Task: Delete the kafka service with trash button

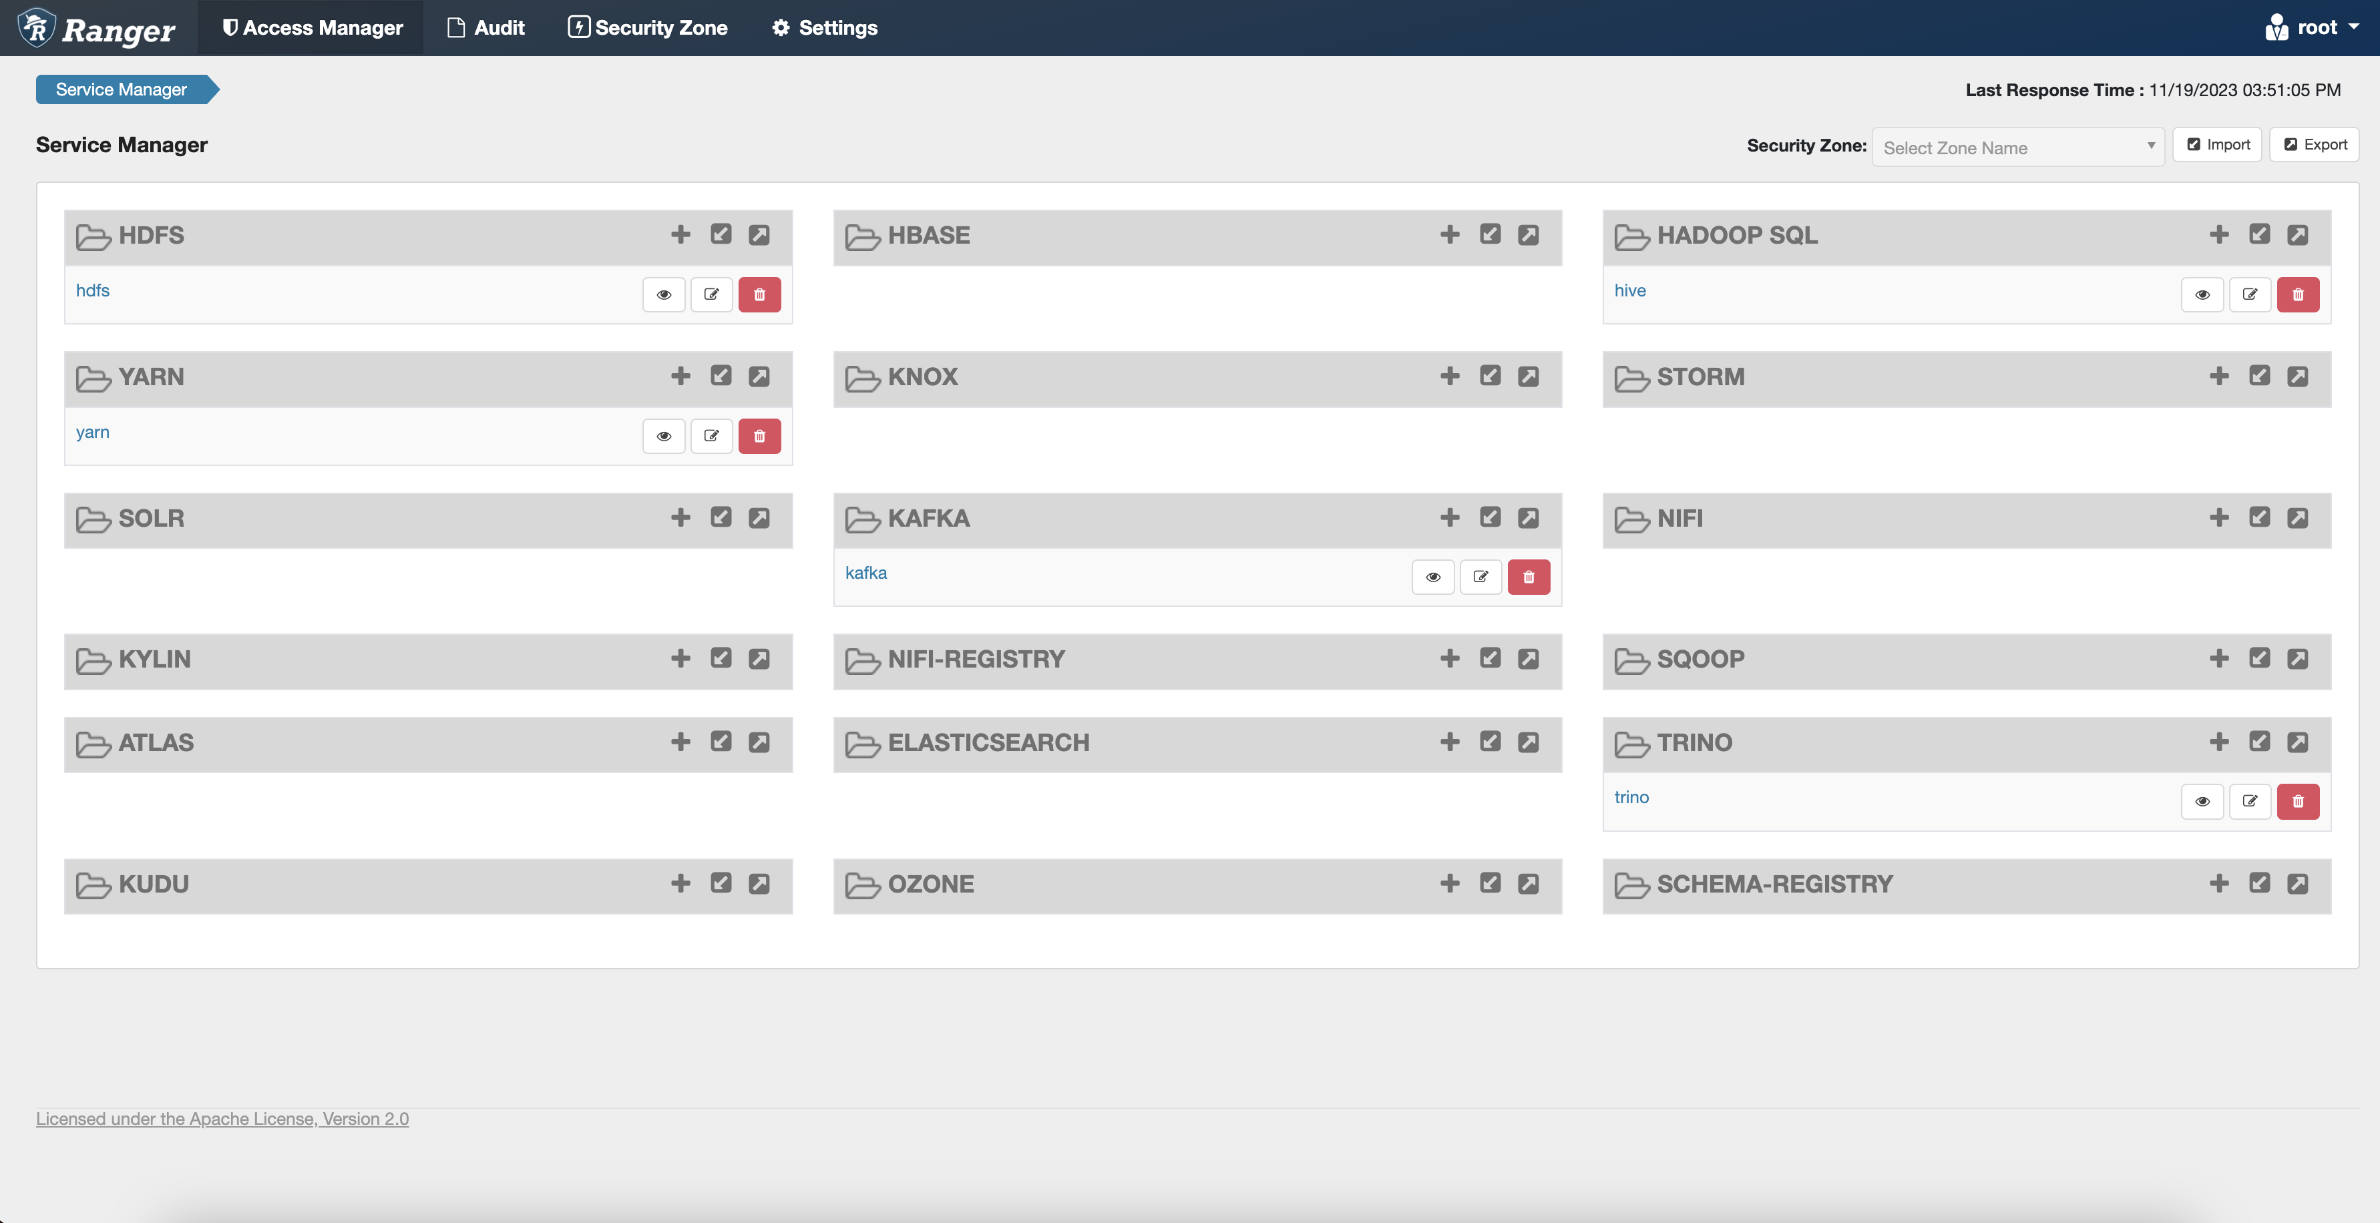Action: pyautogui.click(x=1528, y=577)
